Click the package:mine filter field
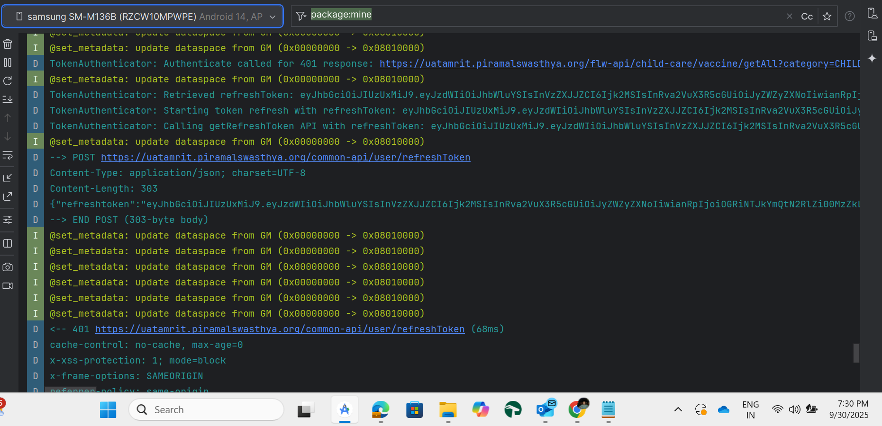882x426 pixels. point(521,16)
